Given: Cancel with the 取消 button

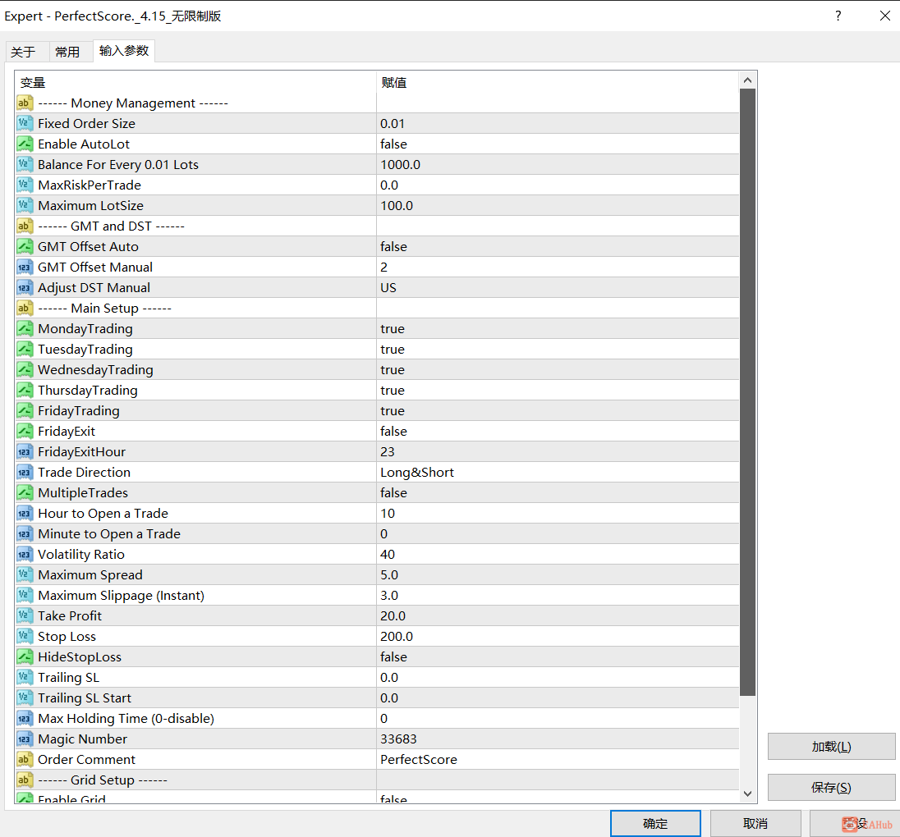Looking at the screenshot, I should [755, 824].
